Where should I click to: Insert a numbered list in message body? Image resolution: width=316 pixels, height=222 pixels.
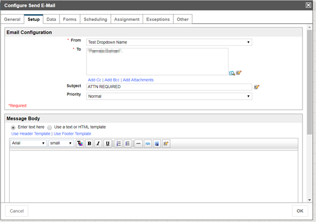[x=119, y=143]
